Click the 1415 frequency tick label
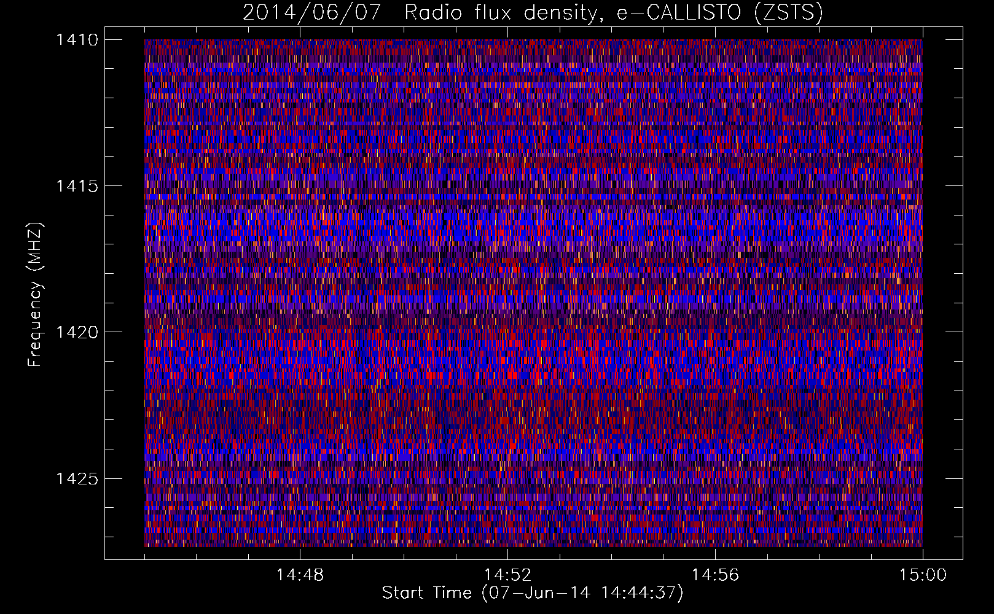The image size is (994, 614). [x=77, y=186]
